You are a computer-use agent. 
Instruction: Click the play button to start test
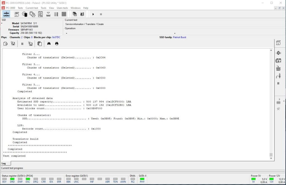(x=93, y=14)
